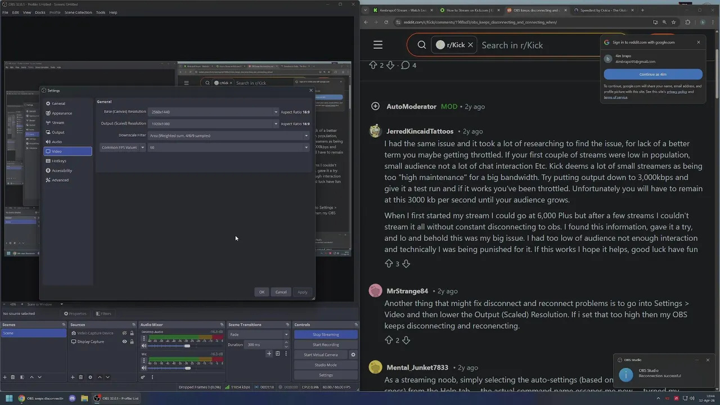
Task: Open privacy policy link in google prompt
Action: 676,92
